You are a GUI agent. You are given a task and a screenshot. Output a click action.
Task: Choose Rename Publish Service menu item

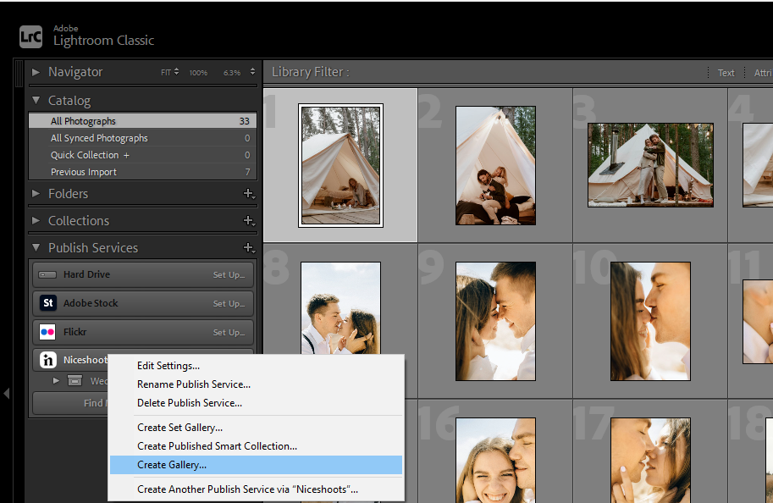click(x=256, y=384)
